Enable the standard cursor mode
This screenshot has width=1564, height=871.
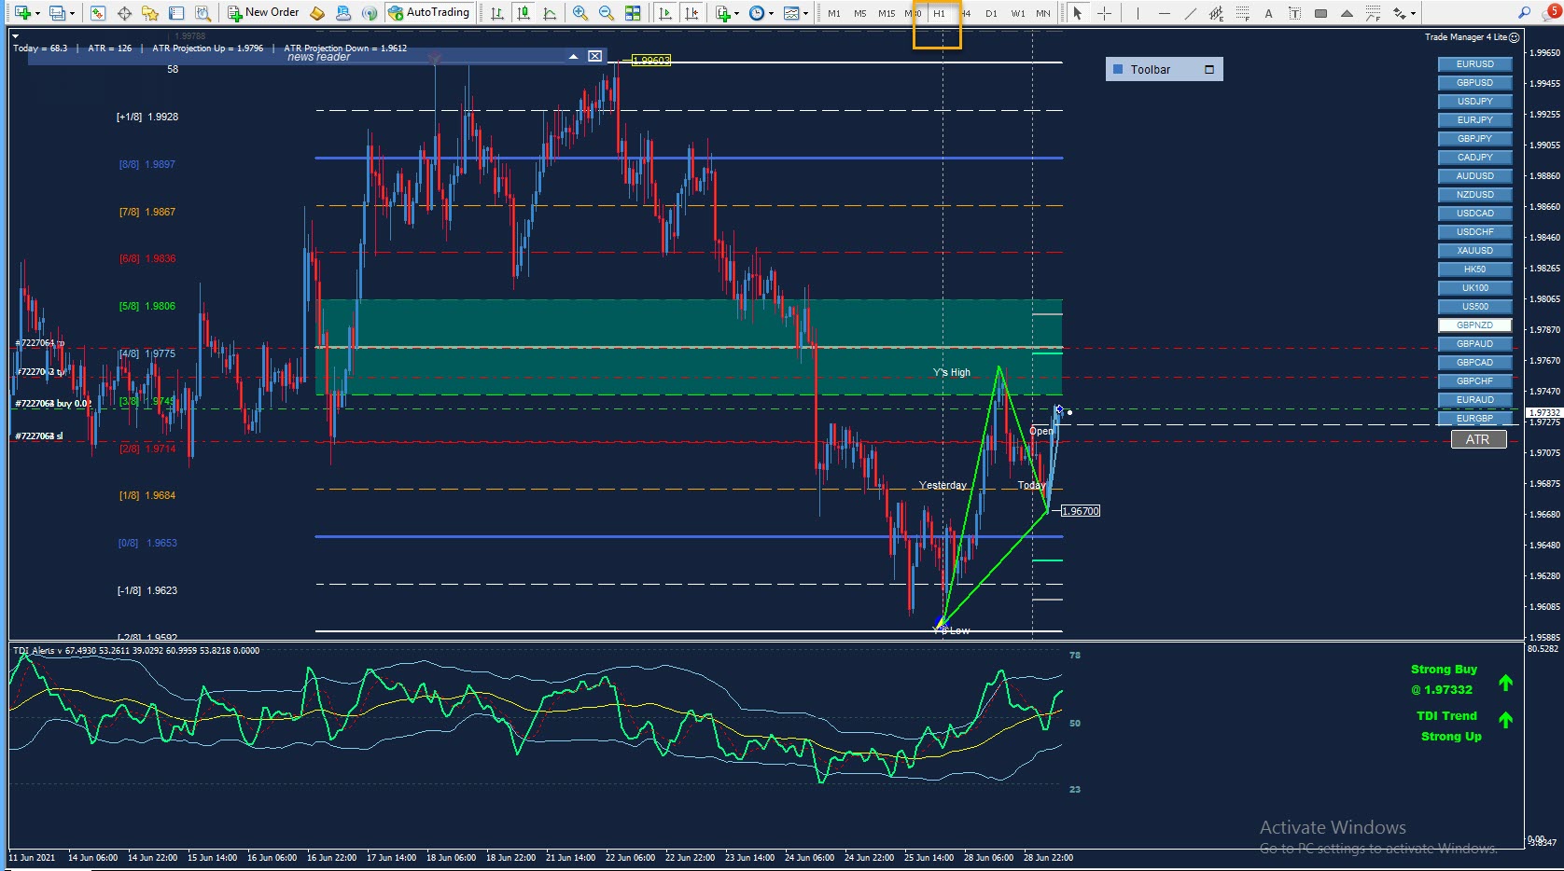(x=1078, y=13)
